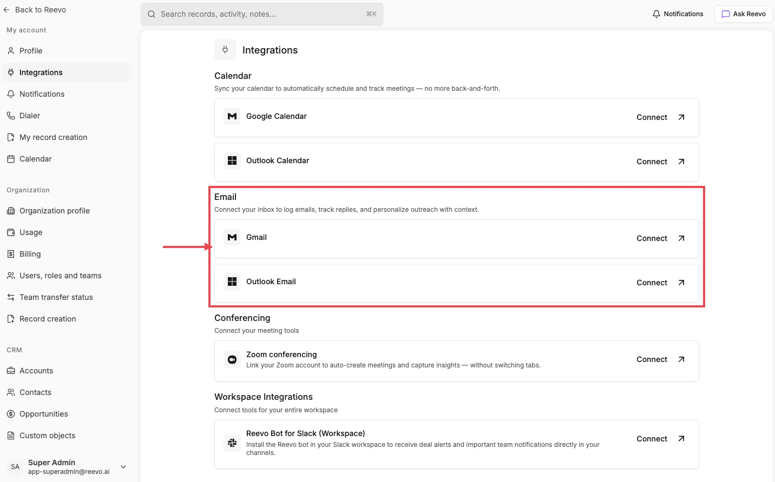Click the Dialer phone icon
This screenshot has height=482, width=775.
click(11, 116)
